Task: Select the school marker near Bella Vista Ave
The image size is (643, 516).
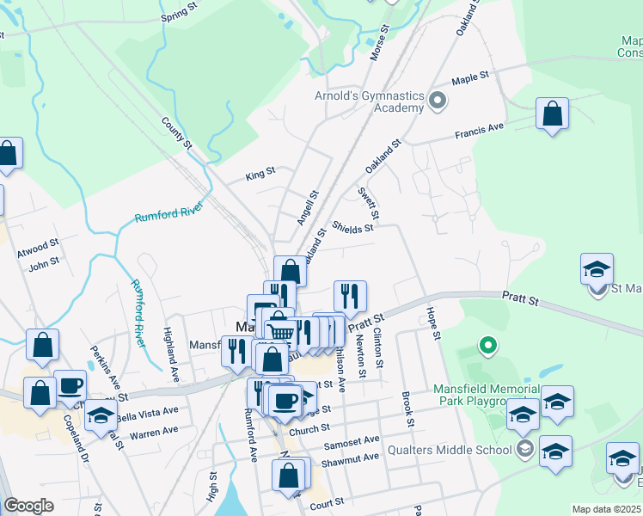Action: [101, 416]
